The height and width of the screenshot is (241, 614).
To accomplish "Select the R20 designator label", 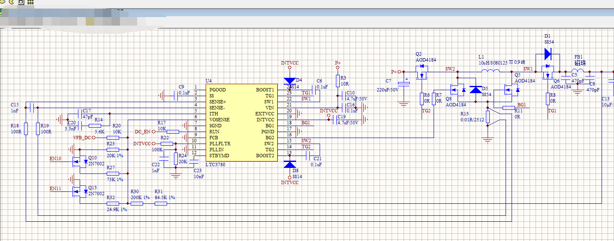I will pyautogui.click(x=116, y=126).
